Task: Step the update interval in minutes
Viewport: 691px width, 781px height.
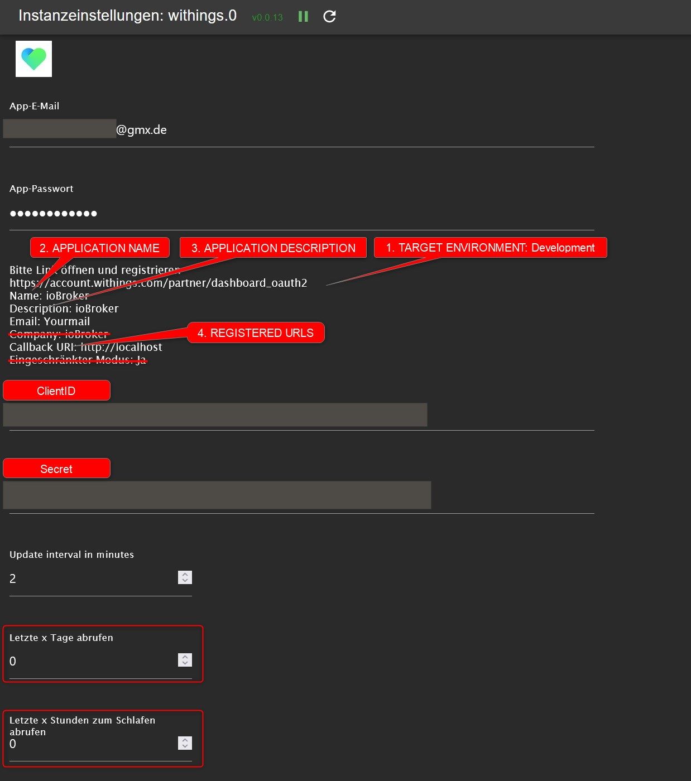Action: pos(185,577)
